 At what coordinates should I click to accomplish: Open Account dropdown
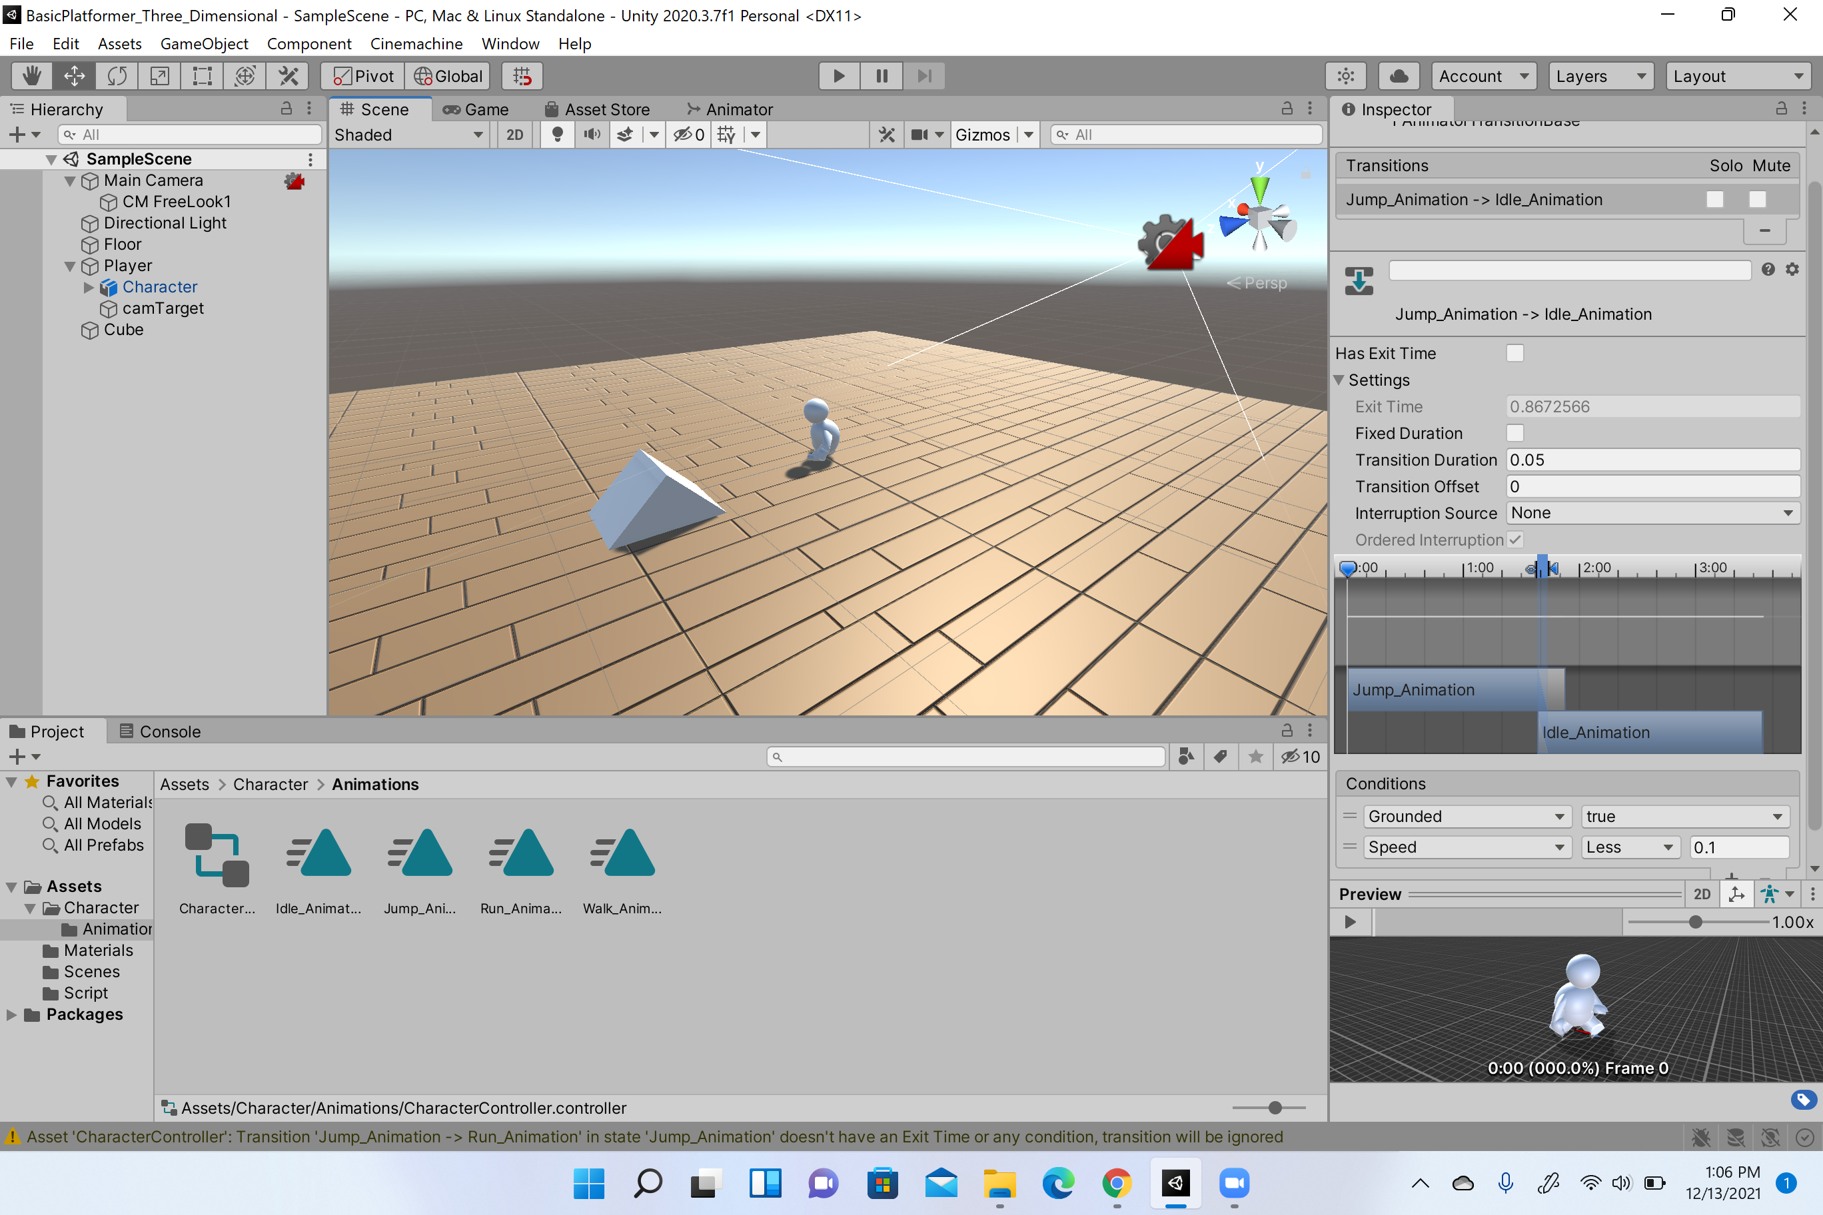tap(1483, 76)
